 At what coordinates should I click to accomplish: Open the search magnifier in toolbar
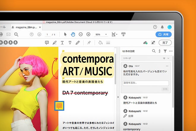16,34
